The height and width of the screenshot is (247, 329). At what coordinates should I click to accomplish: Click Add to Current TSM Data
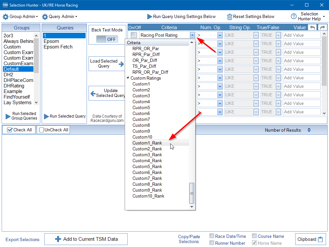tap(86, 239)
